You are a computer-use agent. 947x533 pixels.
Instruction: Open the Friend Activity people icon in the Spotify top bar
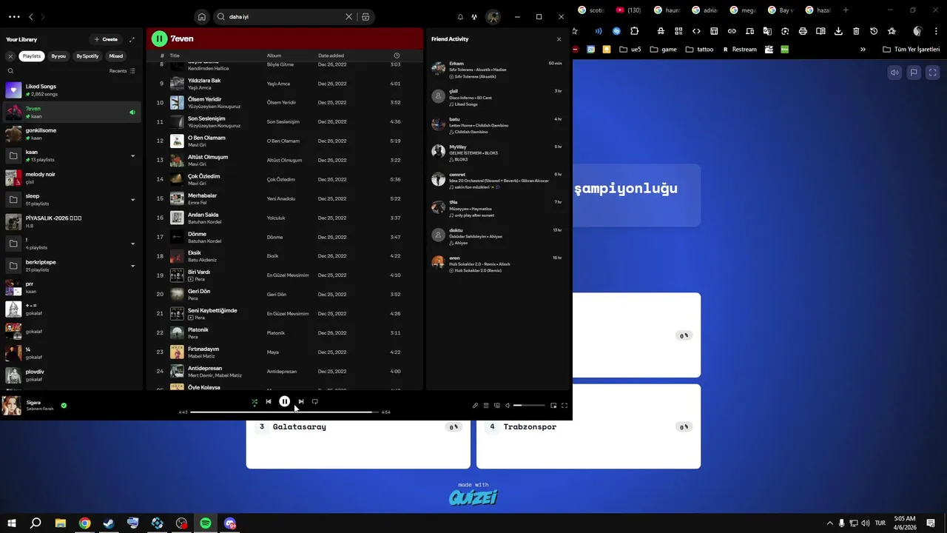point(474,16)
